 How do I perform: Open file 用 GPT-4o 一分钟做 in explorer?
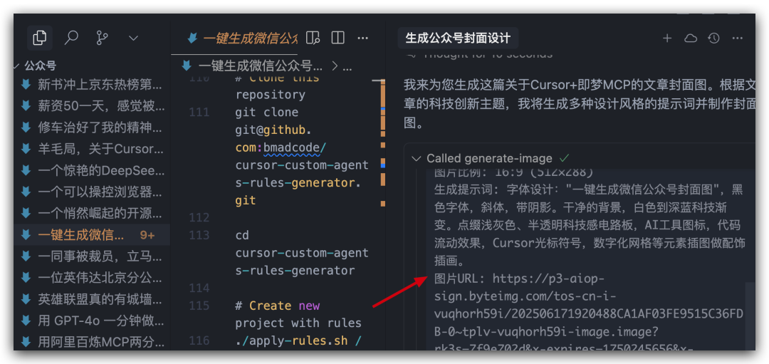92,321
